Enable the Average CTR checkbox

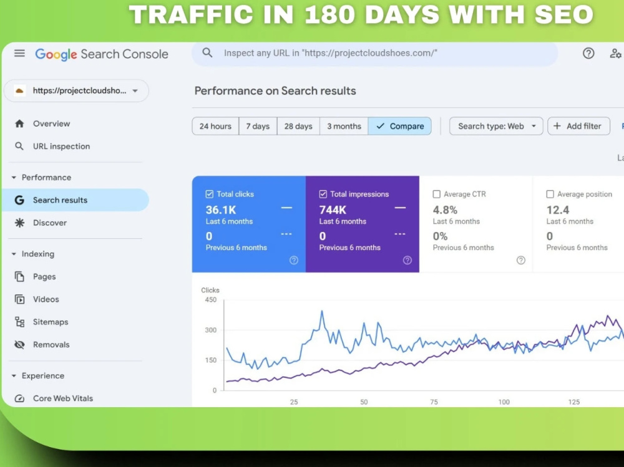coord(437,194)
